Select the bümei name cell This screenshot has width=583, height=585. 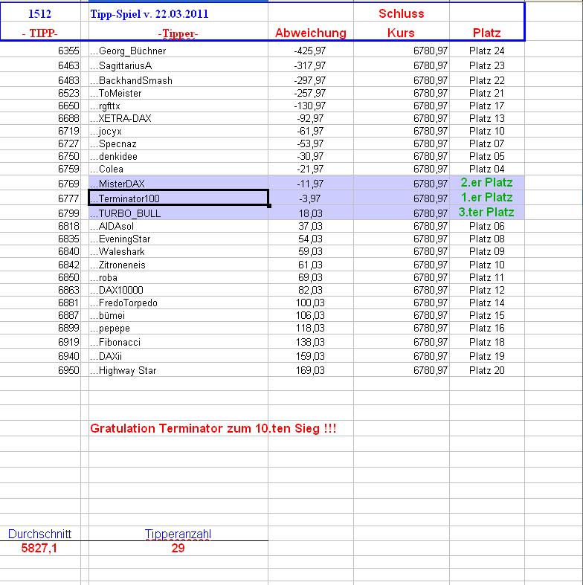pos(178,316)
